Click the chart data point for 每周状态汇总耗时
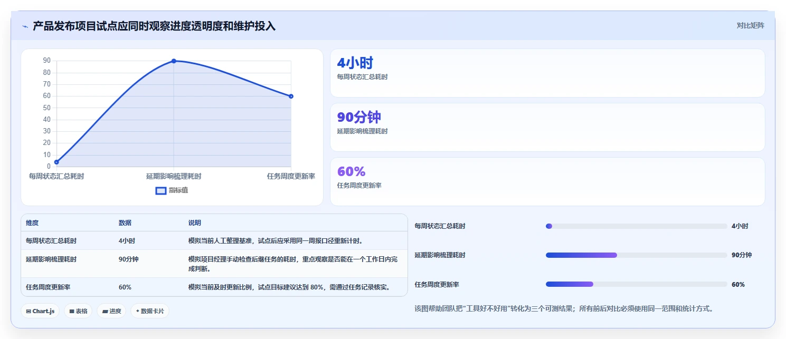Image resolution: width=786 pixels, height=339 pixels. click(x=56, y=162)
